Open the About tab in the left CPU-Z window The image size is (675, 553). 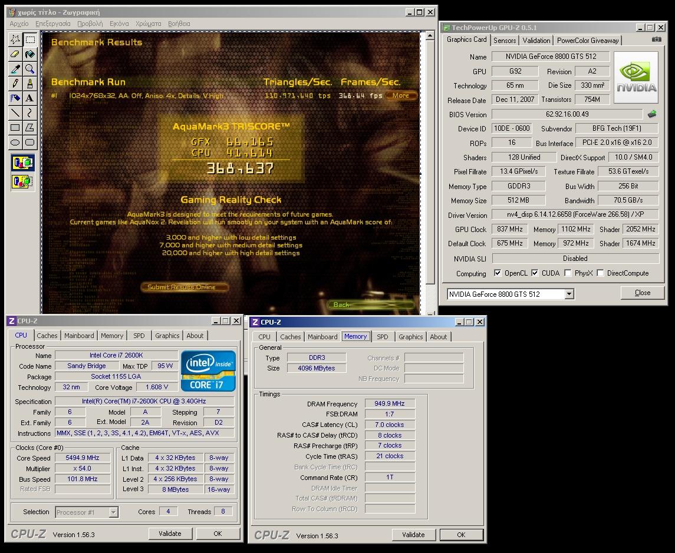coord(195,336)
